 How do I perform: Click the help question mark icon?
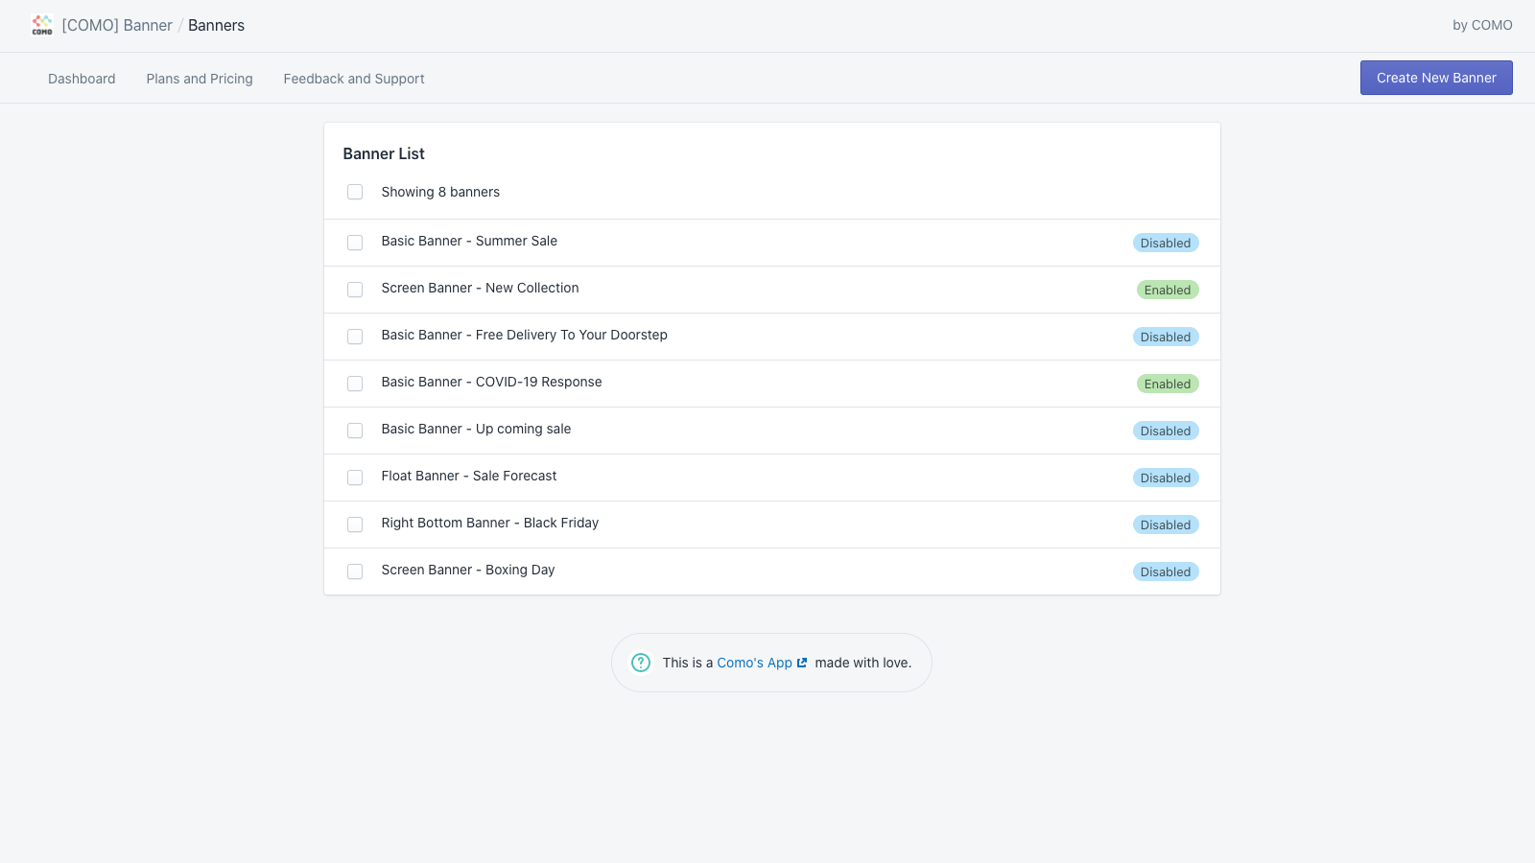coord(641,663)
